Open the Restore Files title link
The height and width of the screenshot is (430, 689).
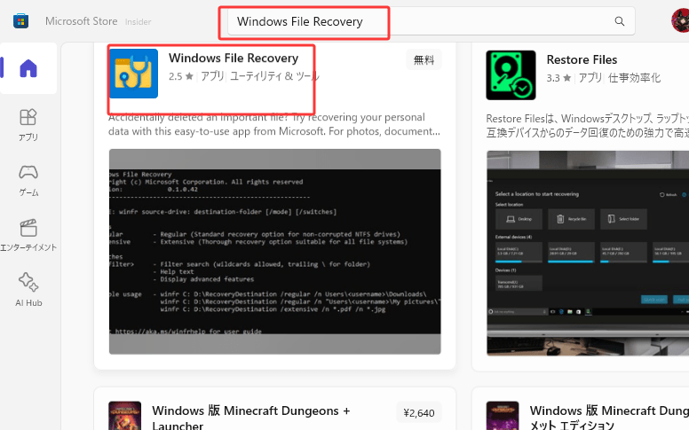[x=582, y=59]
